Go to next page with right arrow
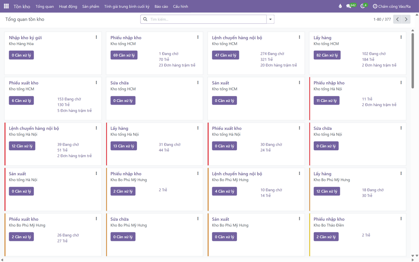Image resolution: width=419 pixels, height=262 pixels. [406, 19]
